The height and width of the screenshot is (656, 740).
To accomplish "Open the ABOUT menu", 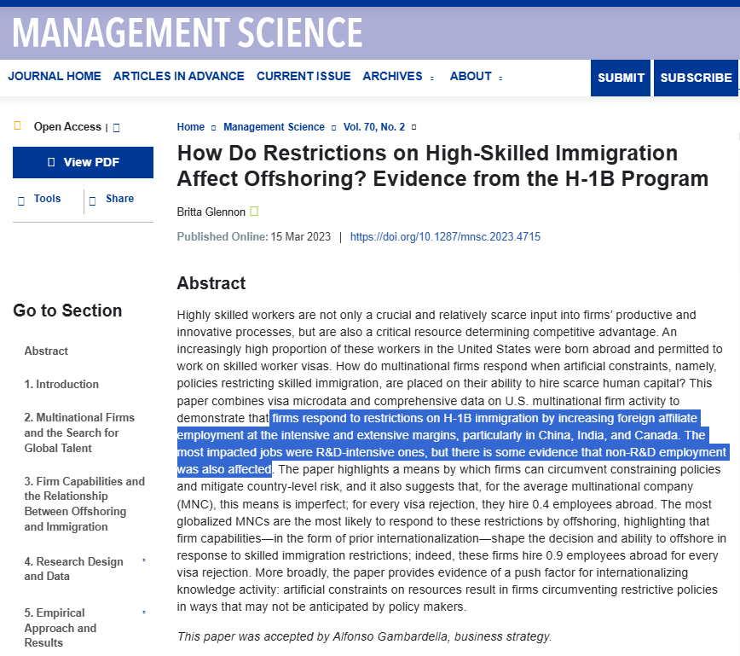I will pos(471,76).
